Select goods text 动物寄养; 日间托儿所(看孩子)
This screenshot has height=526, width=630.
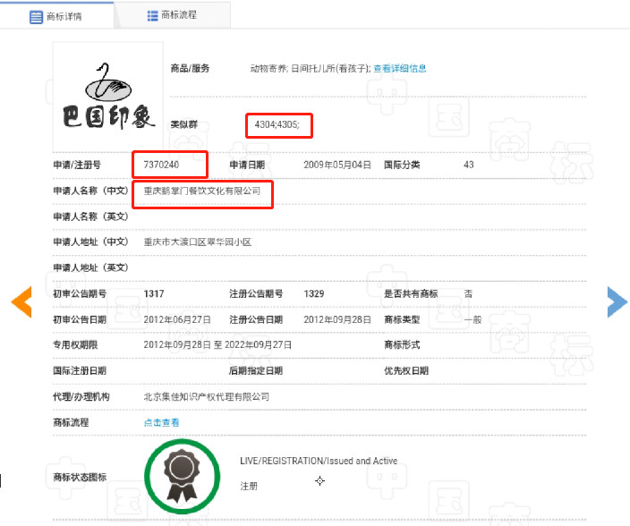[311, 68]
